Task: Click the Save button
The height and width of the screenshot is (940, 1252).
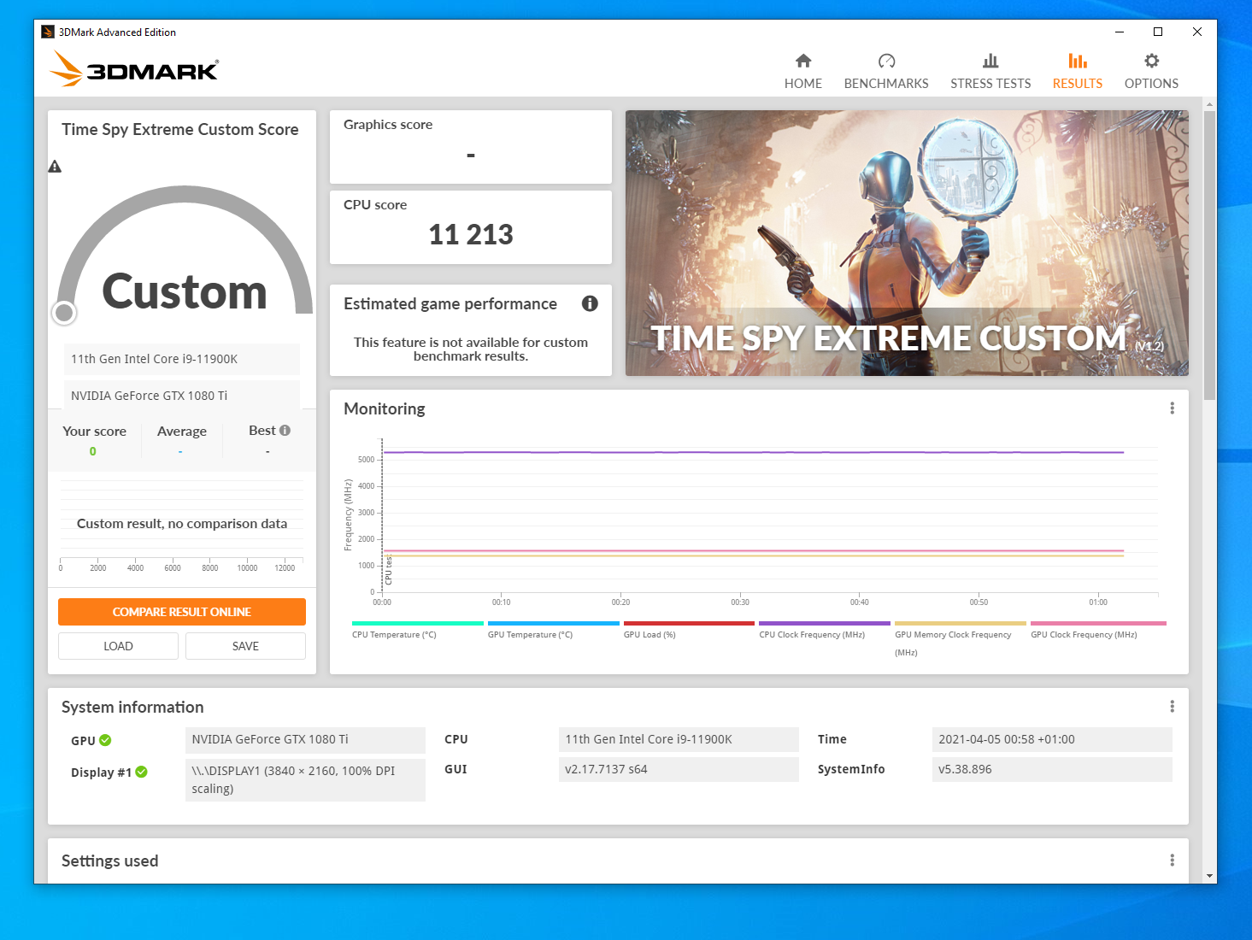Action: pos(245,646)
